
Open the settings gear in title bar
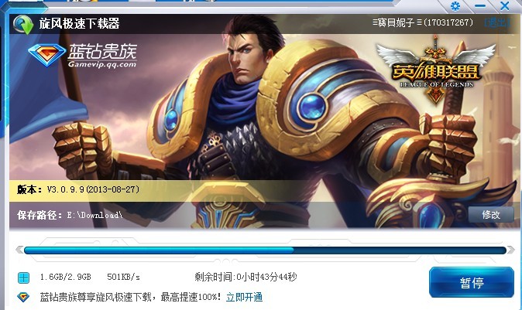pos(455,6)
